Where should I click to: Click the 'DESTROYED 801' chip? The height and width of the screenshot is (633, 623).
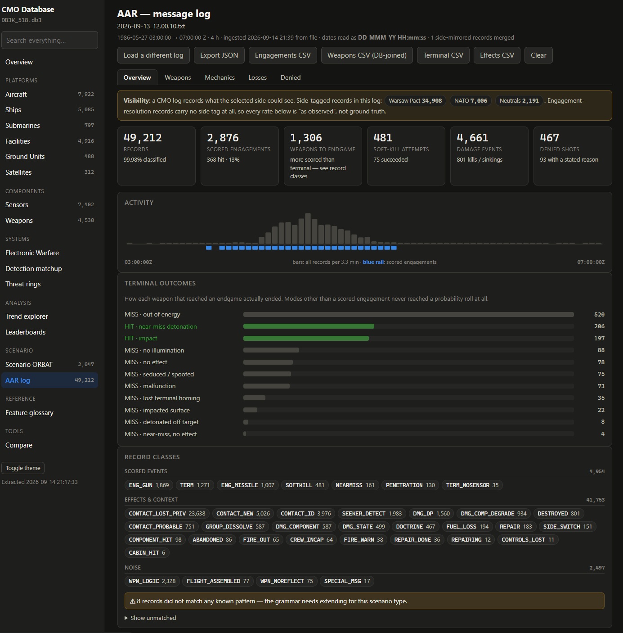(559, 513)
